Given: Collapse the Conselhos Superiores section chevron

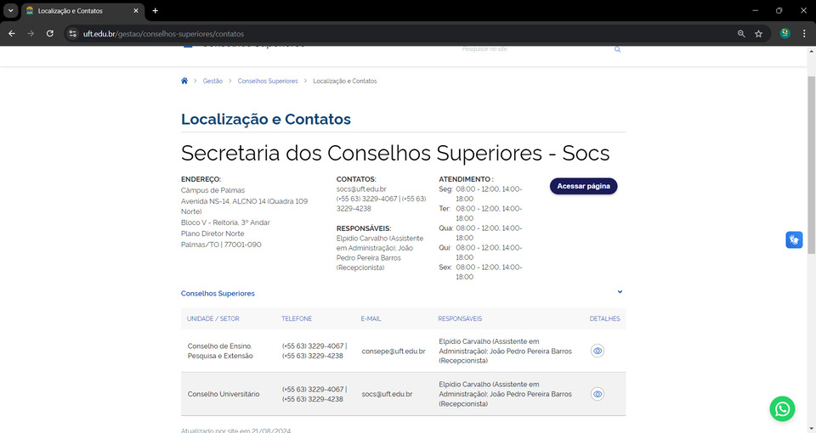Looking at the screenshot, I should 620,292.
